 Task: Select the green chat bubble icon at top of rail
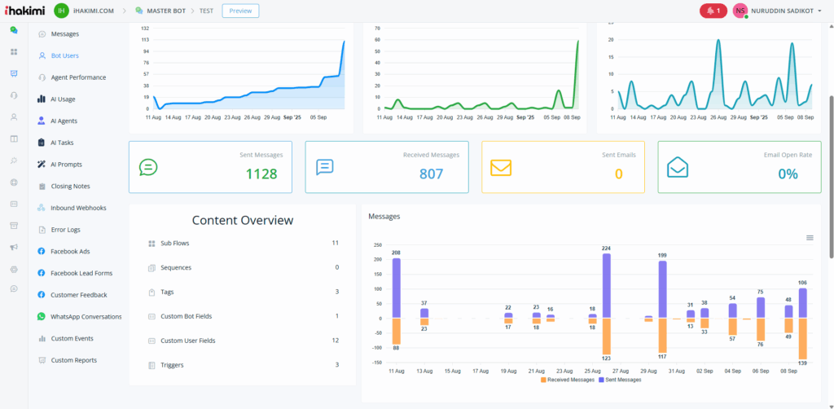coord(14,30)
